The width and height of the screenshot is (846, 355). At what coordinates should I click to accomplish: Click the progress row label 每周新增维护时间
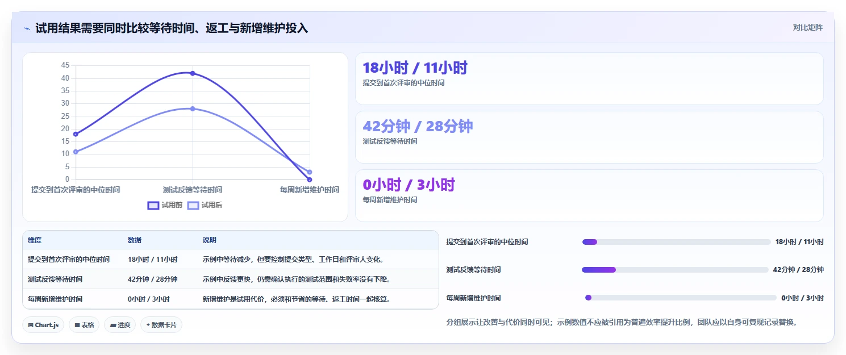click(x=474, y=298)
